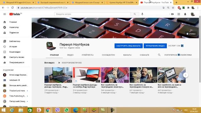Screen dimensions: 201x113
Task: Switch to ПЛЕЙЛИСТЫ channel tab
Action: pos(88,55)
